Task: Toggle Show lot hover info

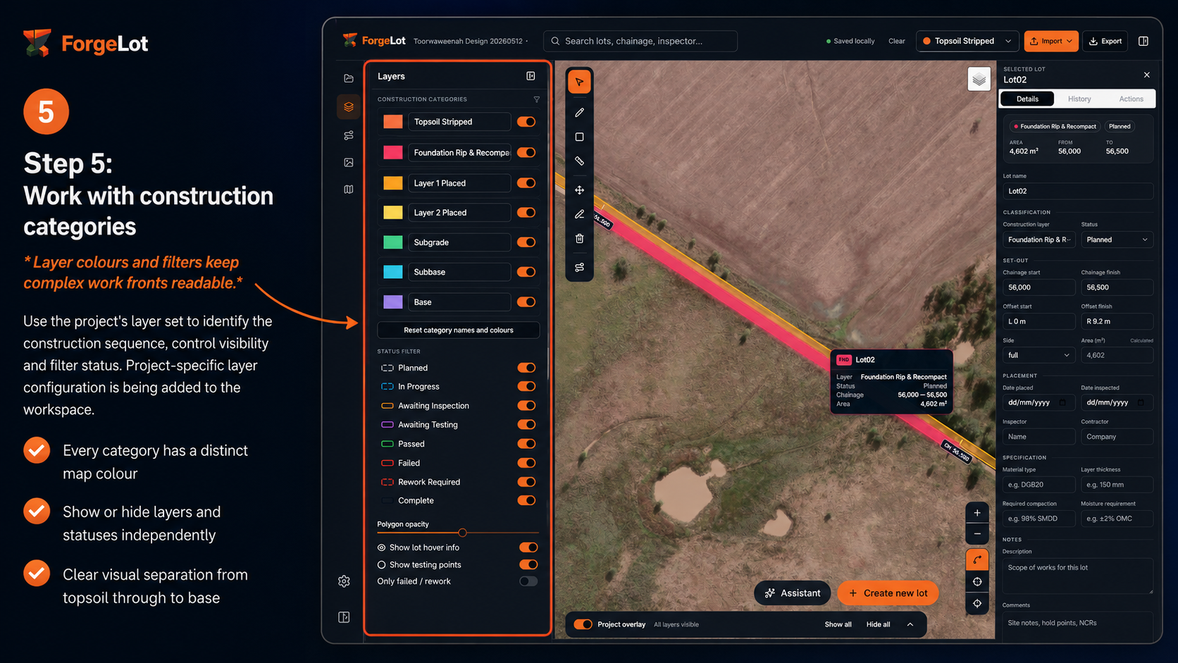Action: 528,547
